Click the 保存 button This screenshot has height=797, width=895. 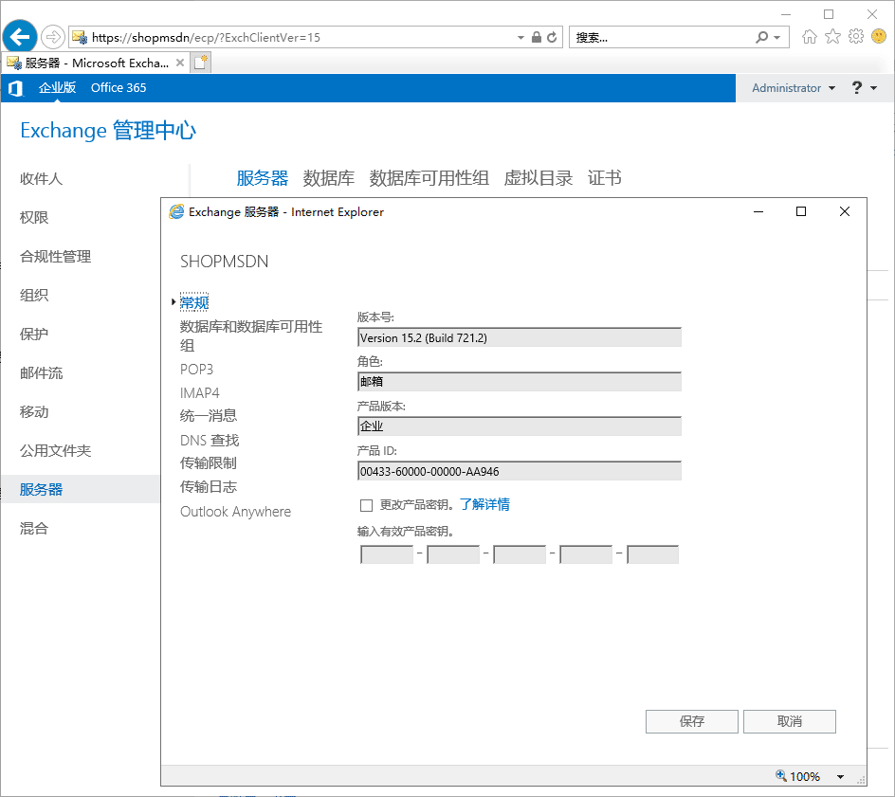(692, 721)
